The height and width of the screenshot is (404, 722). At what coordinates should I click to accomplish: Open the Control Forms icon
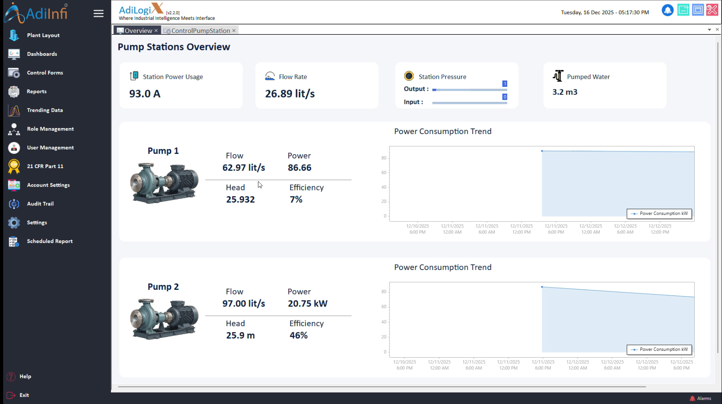[14, 73]
